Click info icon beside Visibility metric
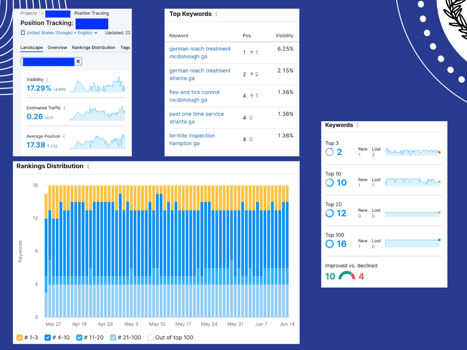This screenshot has width=467, height=350. point(47,79)
